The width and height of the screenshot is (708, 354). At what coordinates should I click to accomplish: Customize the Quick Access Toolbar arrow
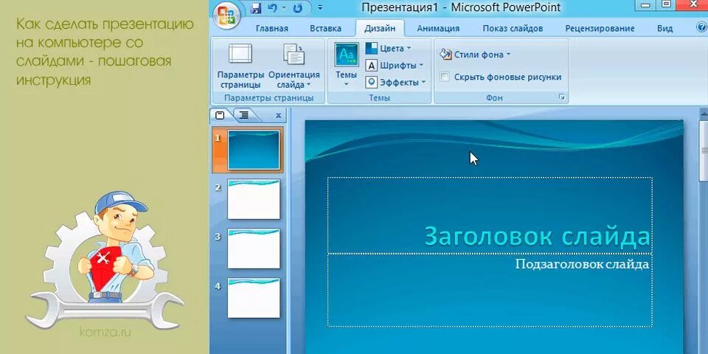pyautogui.click(x=320, y=7)
